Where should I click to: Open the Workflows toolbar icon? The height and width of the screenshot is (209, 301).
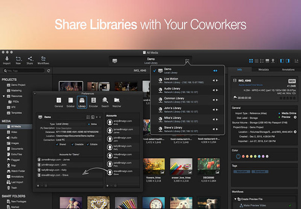43,61
